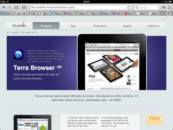Click the home icon in the breadcrumb
The height and width of the screenshot is (130, 173).
coord(8,32)
